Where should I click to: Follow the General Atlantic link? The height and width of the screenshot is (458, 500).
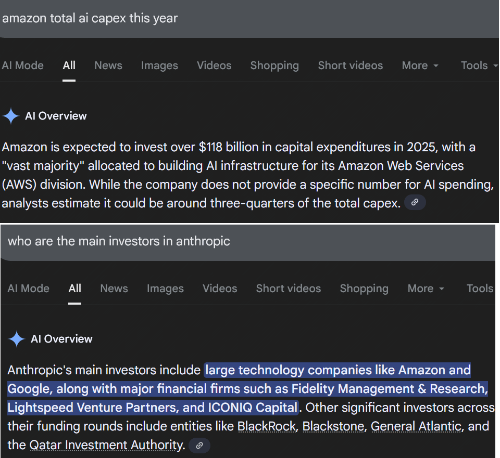[x=416, y=427]
